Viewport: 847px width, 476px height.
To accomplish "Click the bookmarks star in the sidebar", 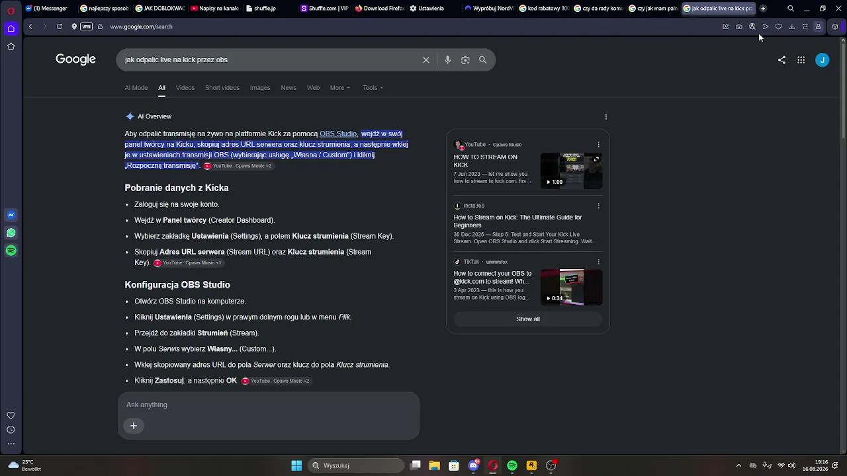I will pyautogui.click(x=11, y=46).
